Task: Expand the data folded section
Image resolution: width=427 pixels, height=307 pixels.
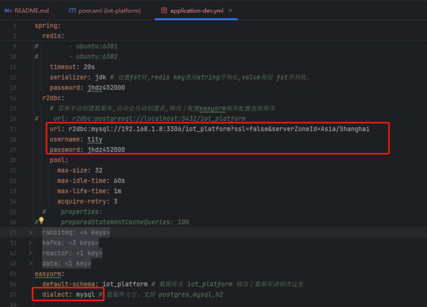Action: tap(29, 263)
